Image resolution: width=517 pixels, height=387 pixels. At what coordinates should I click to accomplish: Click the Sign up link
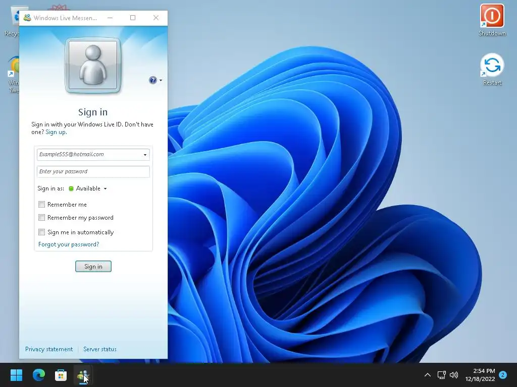56,132
